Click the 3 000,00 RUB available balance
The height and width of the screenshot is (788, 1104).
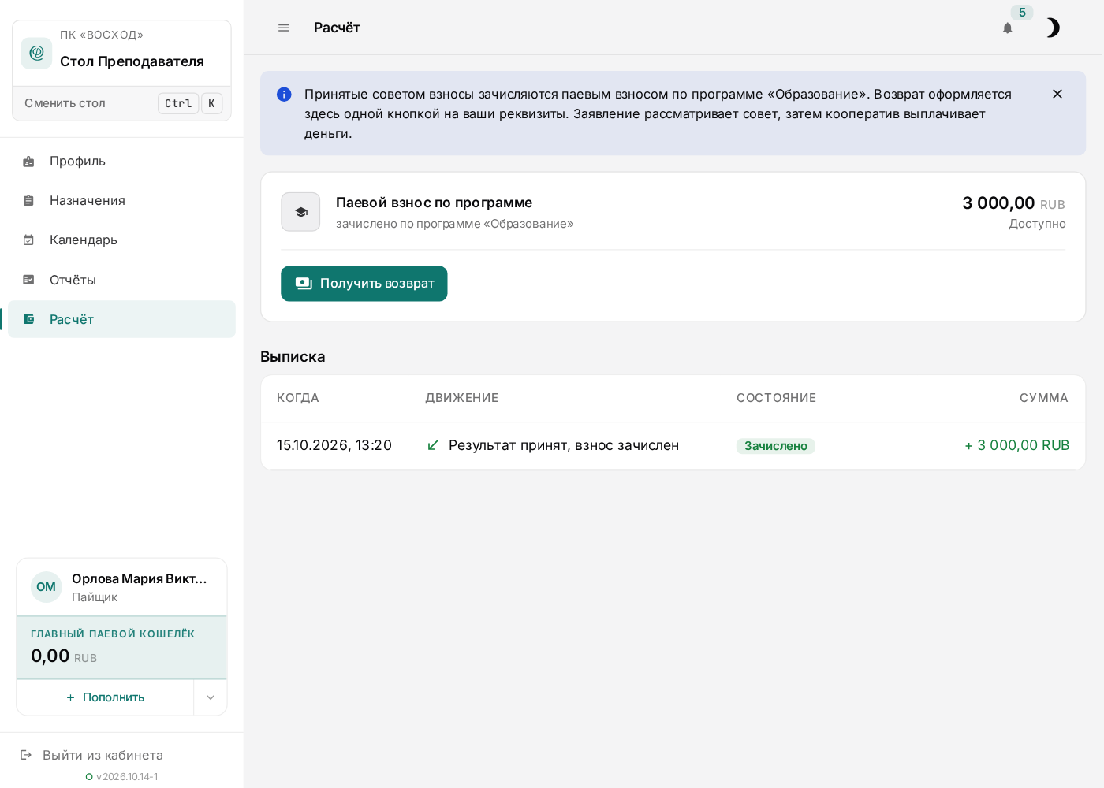pyautogui.click(x=1014, y=203)
